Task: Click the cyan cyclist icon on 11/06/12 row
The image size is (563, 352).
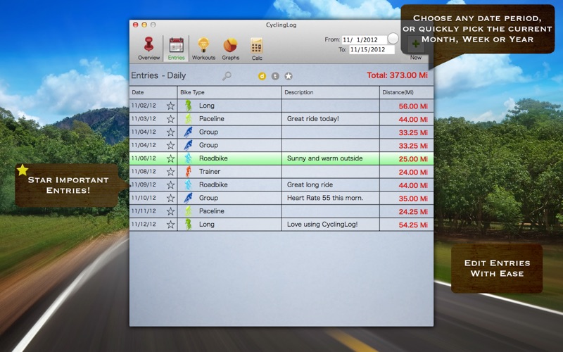Action: click(188, 158)
